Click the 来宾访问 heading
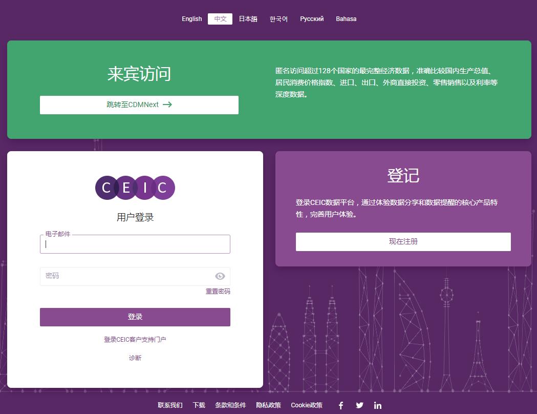Viewport: 537px width, 414px height. coord(139,74)
